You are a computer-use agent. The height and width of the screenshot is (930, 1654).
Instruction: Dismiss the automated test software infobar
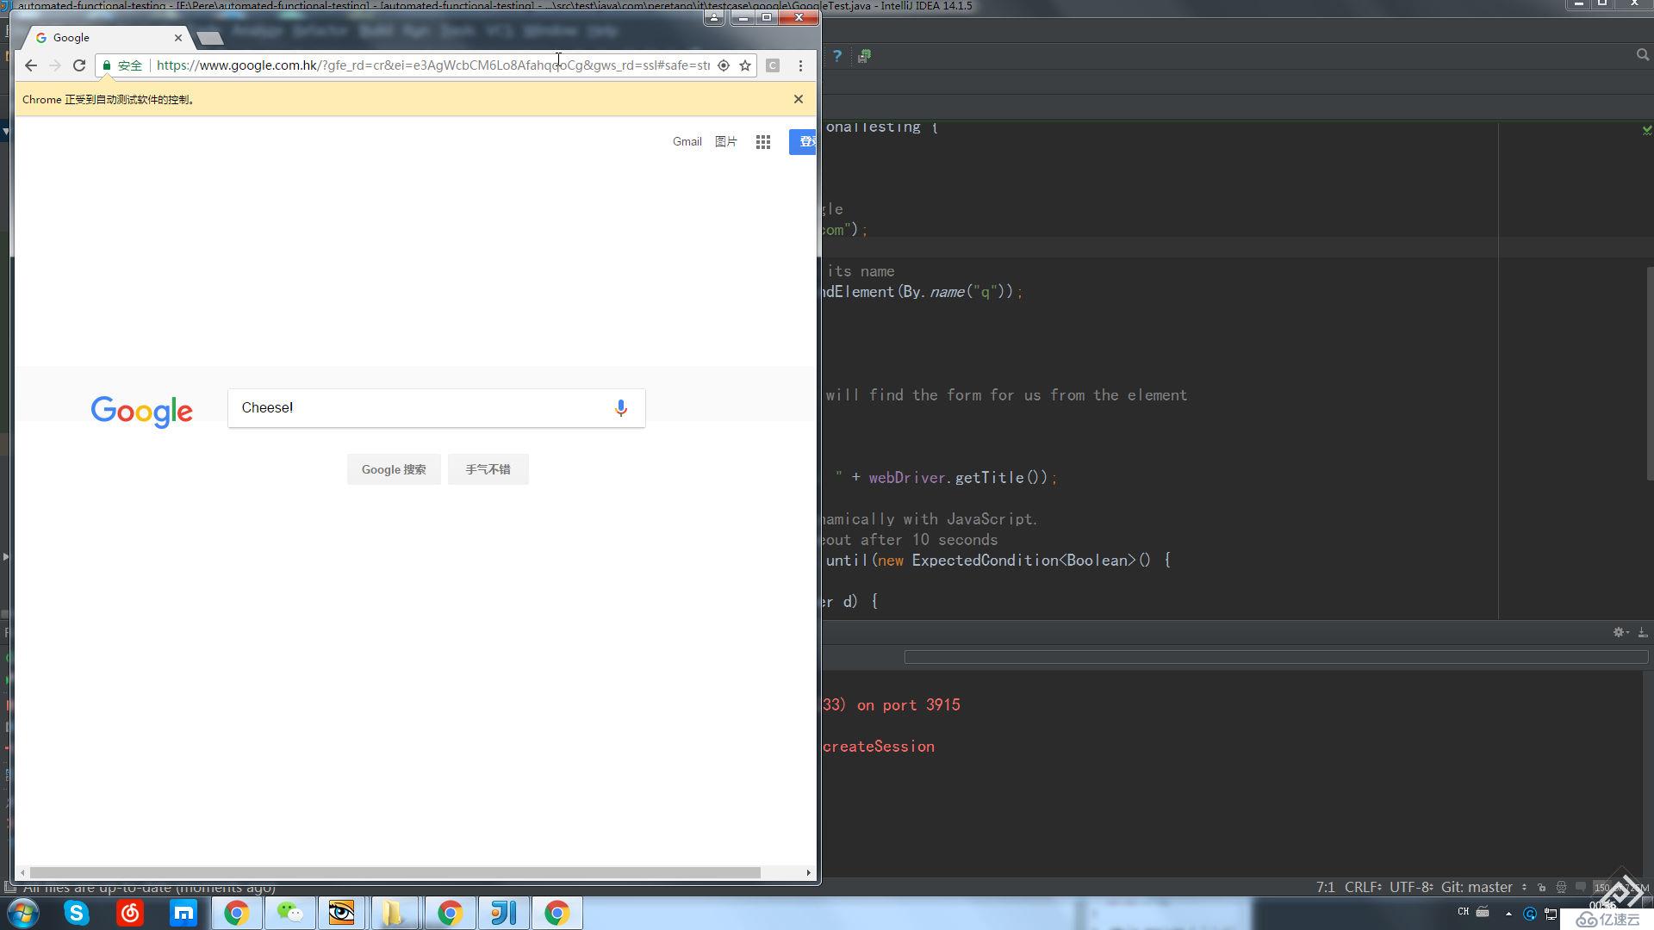coord(799,99)
